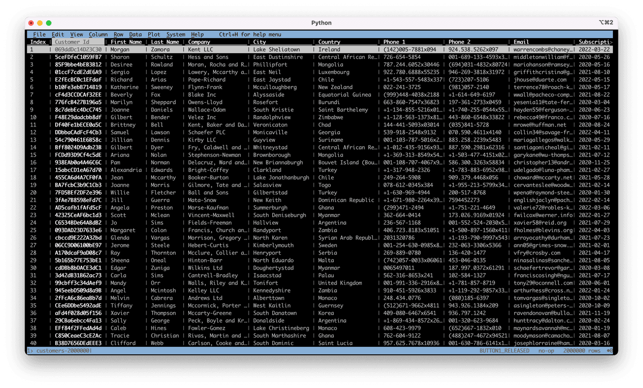The image size is (643, 388).
Task: Click country Guernsey cell
Action: click(331, 305)
